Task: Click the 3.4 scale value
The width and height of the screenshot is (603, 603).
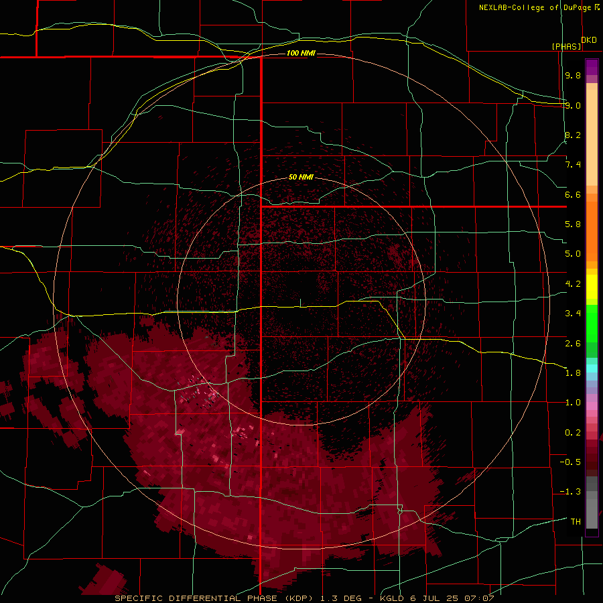Action: click(573, 314)
